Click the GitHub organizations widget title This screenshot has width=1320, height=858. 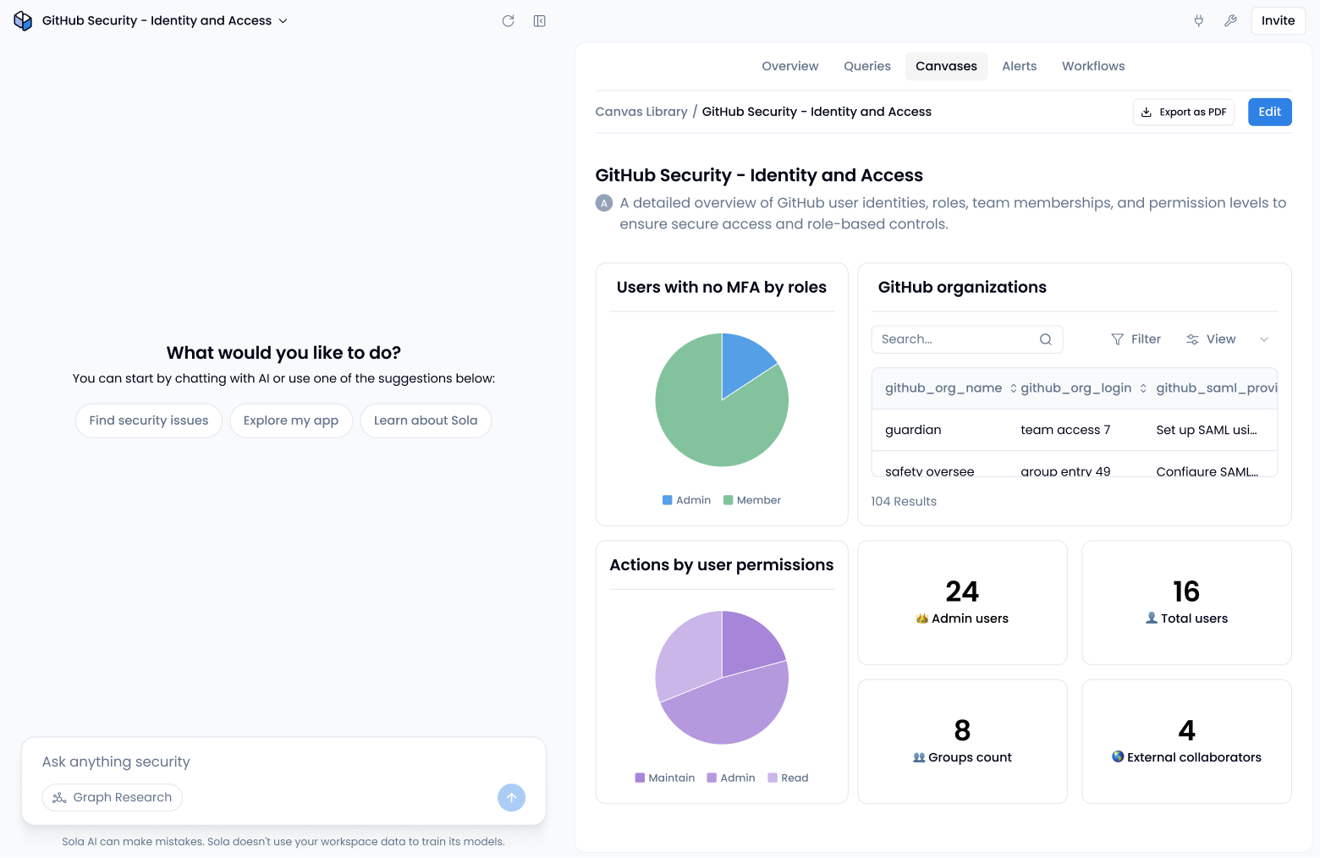point(962,288)
